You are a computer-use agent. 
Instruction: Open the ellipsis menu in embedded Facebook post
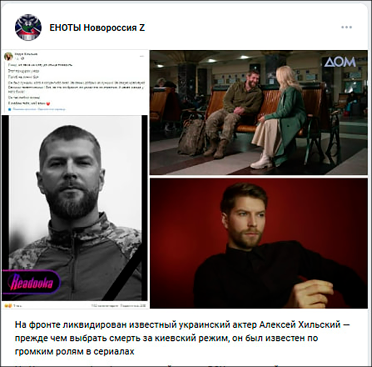[142, 56]
